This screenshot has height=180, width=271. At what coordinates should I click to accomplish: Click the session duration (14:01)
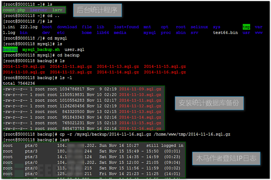click(x=172, y=174)
